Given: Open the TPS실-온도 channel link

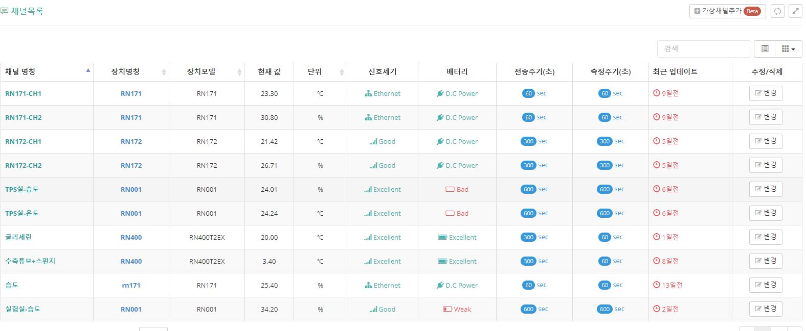Looking at the screenshot, I should pos(21,213).
